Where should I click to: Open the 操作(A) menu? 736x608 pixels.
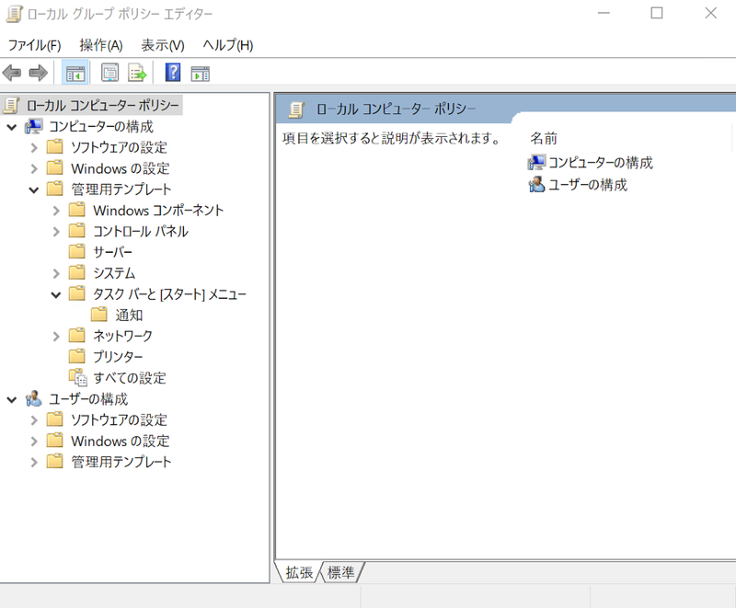(x=101, y=45)
